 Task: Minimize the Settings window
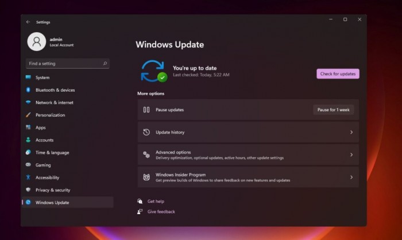pos(331,19)
